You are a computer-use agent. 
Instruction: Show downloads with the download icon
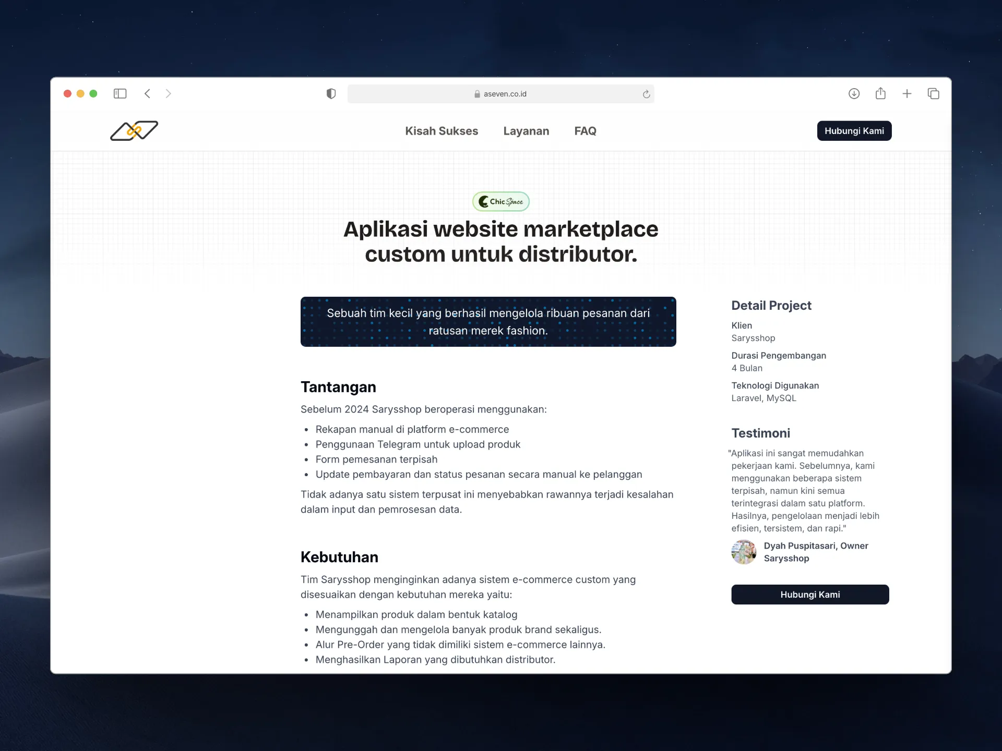pyautogui.click(x=854, y=94)
